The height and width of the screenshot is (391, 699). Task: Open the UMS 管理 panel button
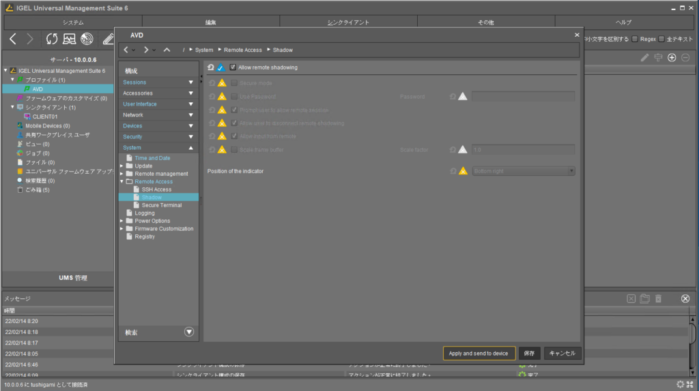point(73,278)
